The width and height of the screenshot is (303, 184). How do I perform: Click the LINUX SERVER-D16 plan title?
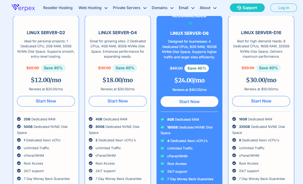point(261,33)
